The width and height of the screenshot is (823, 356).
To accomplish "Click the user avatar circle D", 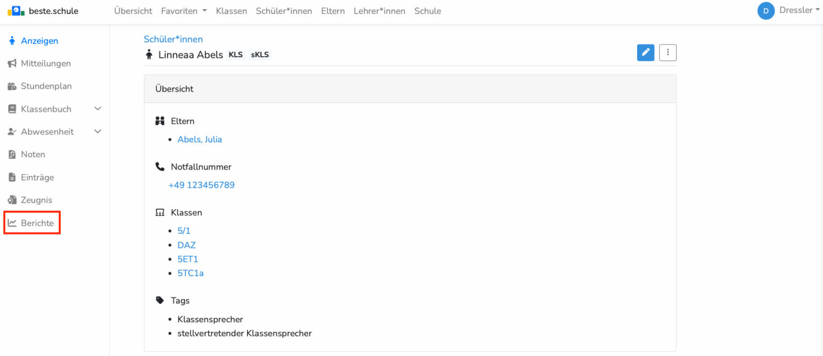I will 766,11.
